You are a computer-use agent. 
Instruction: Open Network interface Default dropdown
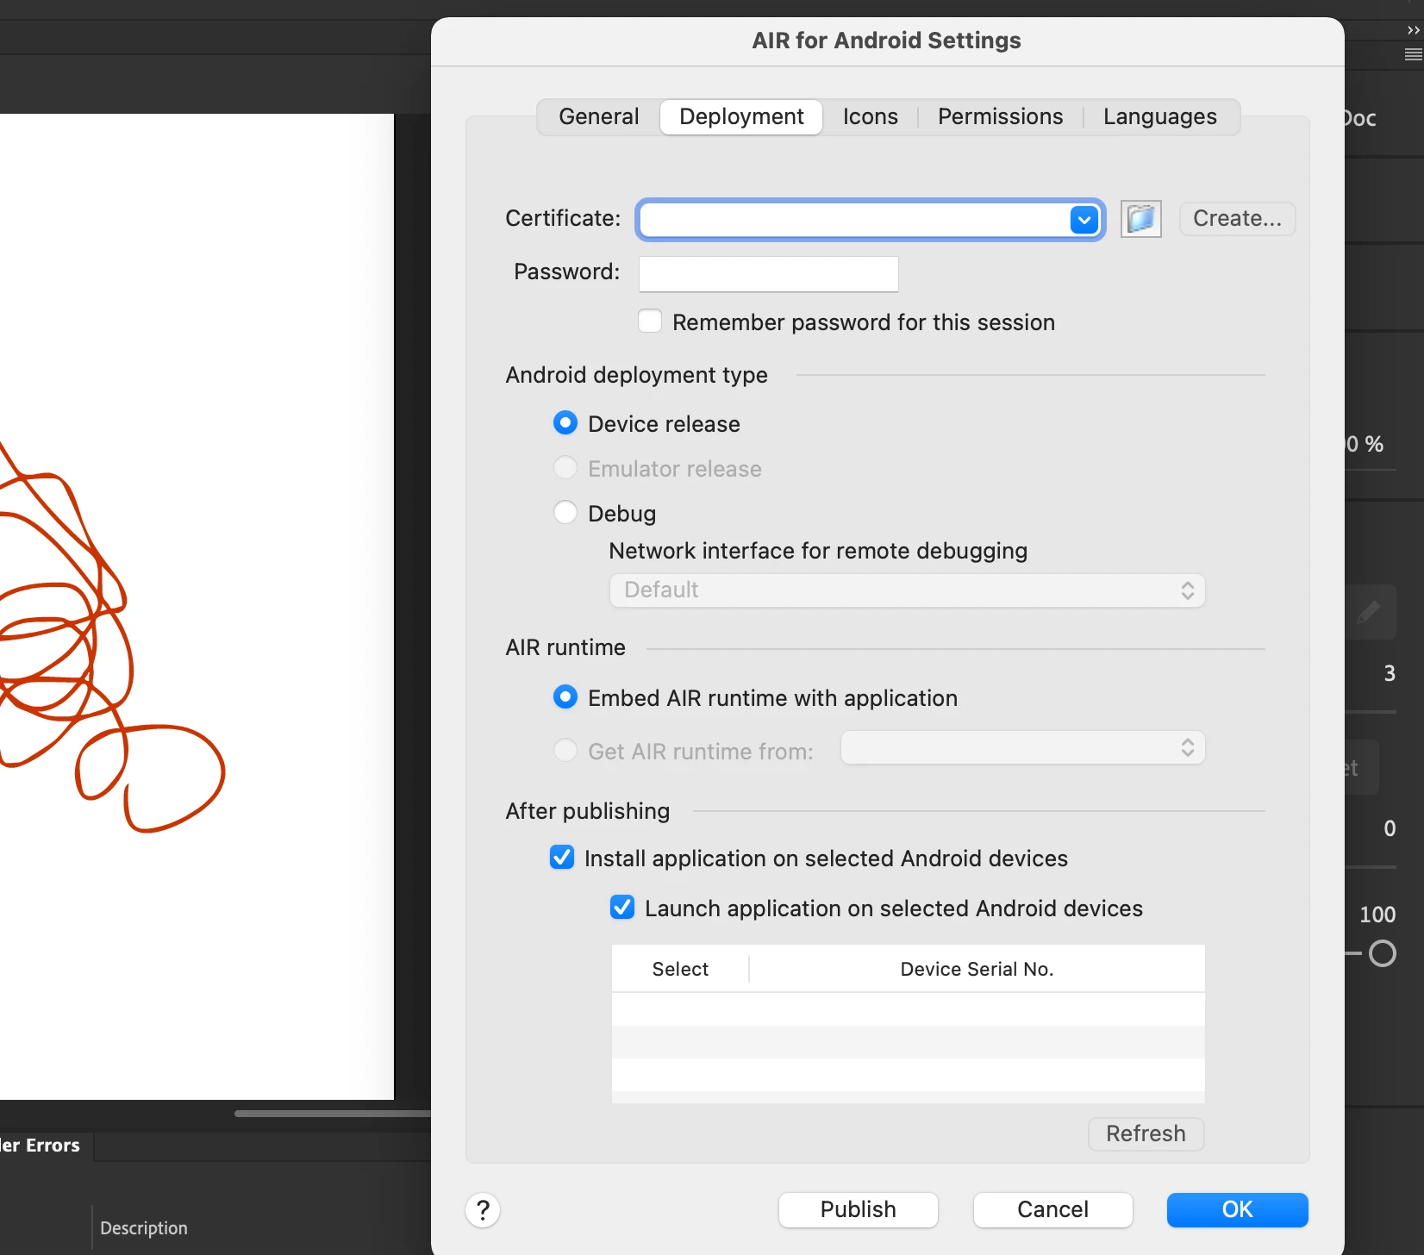(907, 590)
